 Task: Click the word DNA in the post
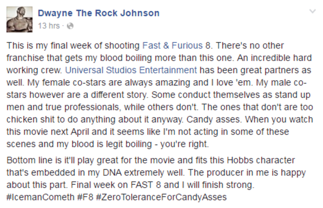pyautogui.click(x=112, y=172)
